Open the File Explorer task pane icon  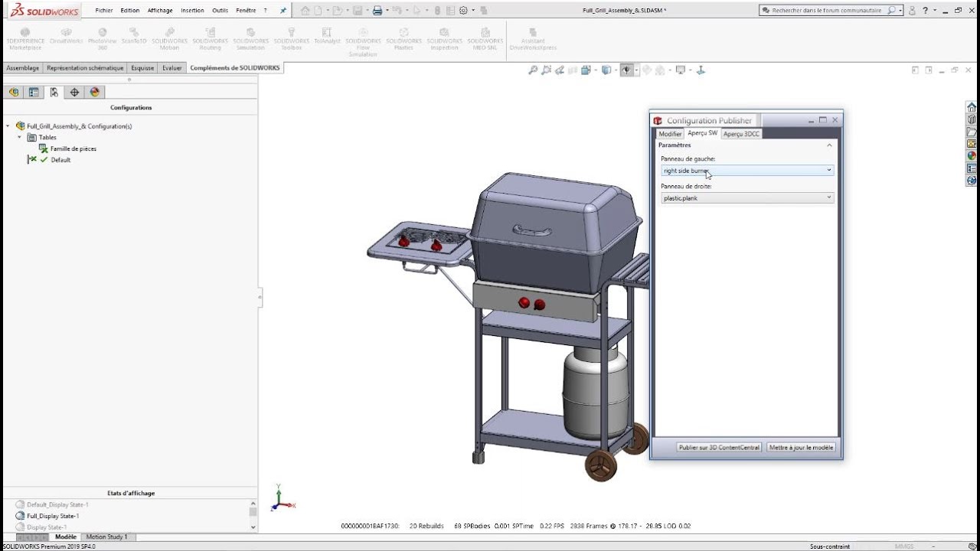tap(972, 132)
